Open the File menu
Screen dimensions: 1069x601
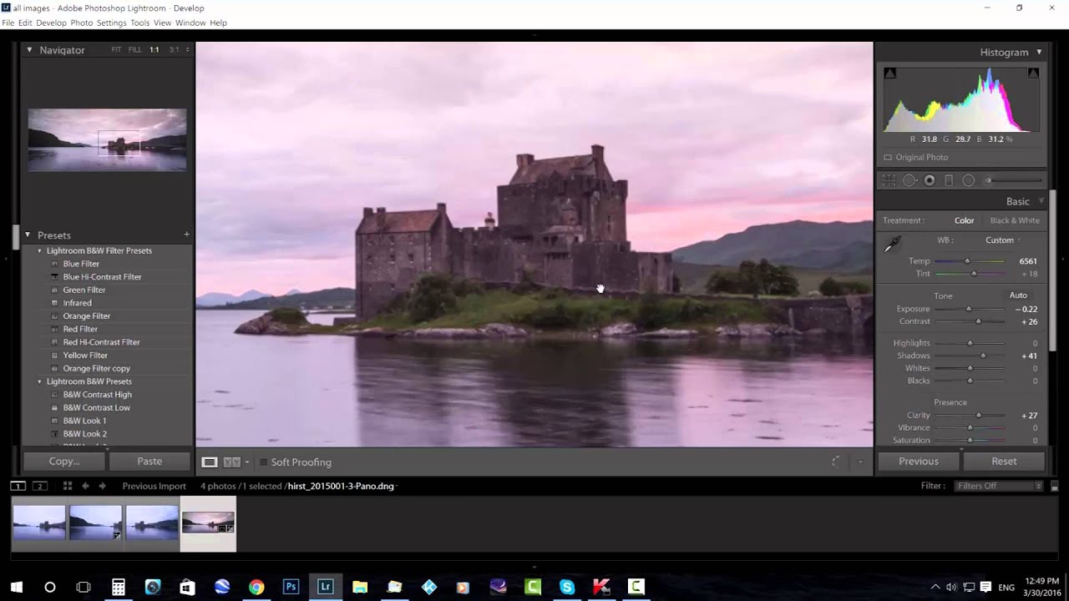point(8,23)
